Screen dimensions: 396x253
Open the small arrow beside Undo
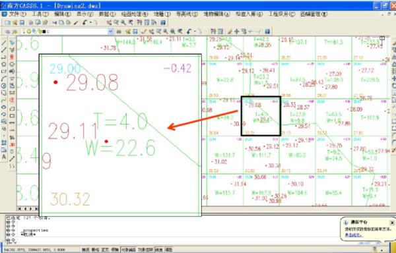click(x=90, y=22)
